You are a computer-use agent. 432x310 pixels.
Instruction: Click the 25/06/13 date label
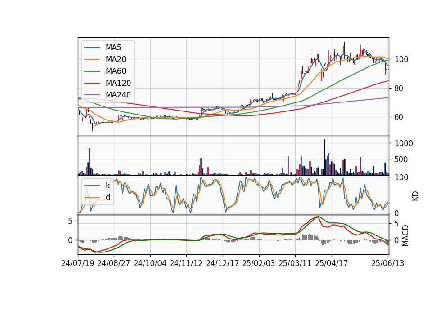387,264
